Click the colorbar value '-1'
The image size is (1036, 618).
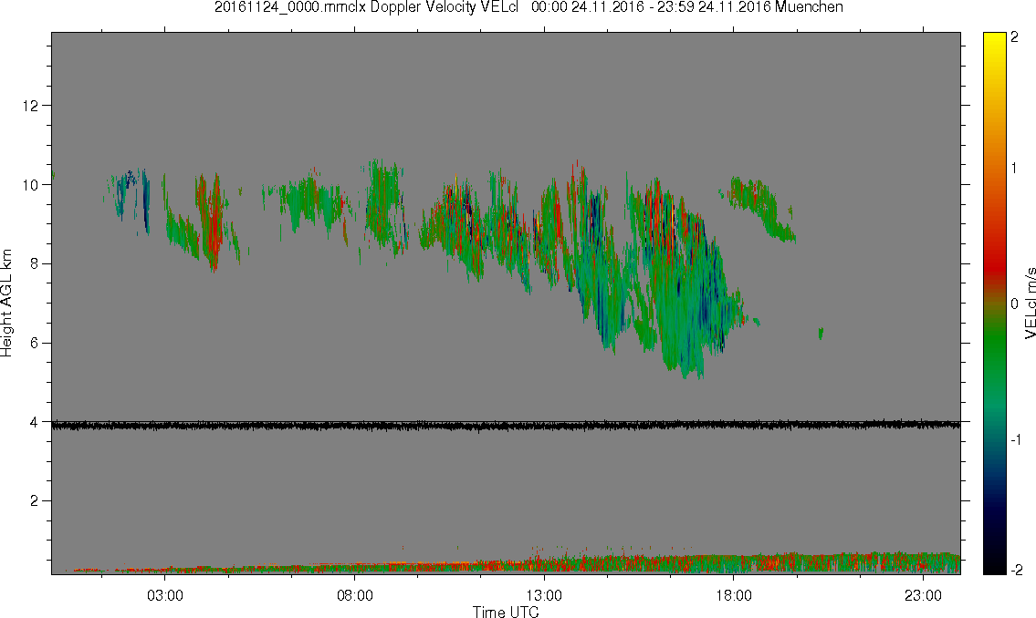[x=1016, y=440]
